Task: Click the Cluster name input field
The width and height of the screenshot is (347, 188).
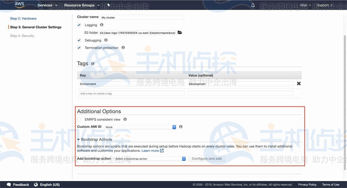Action: pos(142,17)
